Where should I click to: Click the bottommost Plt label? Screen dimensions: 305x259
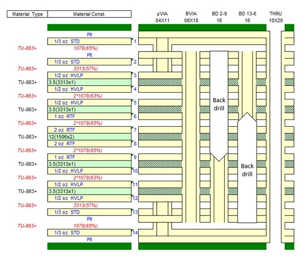pyautogui.click(x=90, y=239)
